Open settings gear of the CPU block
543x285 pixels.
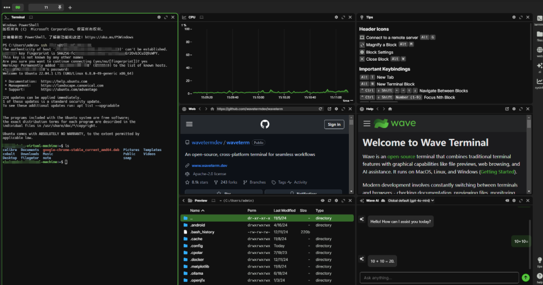(336, 17)
